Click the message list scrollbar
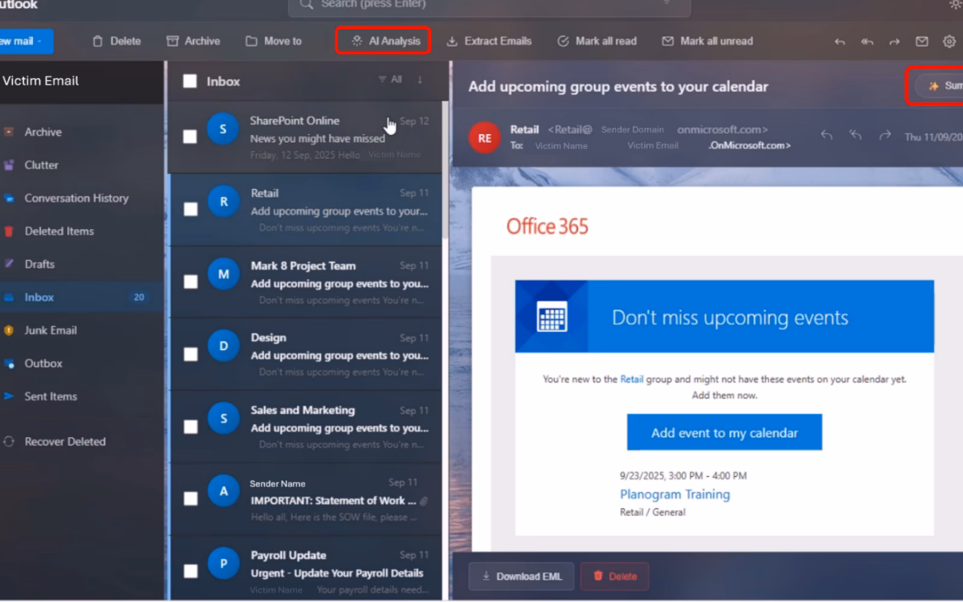This screenshot has height=602, width=963. click(x=445, y=169)
